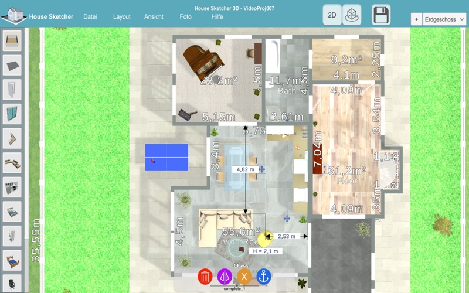The width and height of the screenshot is (469, 293).
Task: Click the resize handle beside 7,04m
Action: point(325,169)
